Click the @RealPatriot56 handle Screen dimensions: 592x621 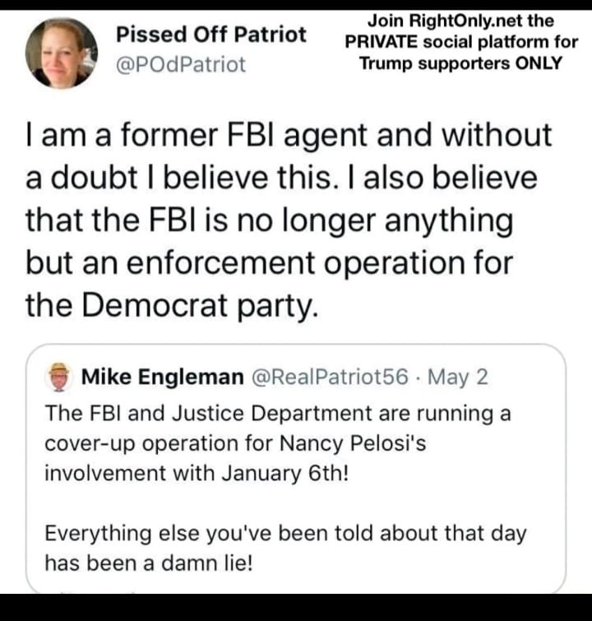click(x=328, y=377)
